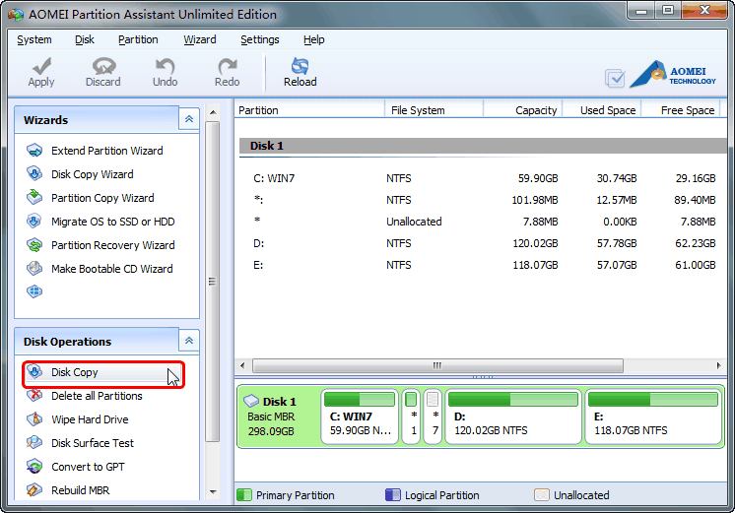
Task: Select the small green system partition block
Action: pyautogui.click(x=411, y=417)
